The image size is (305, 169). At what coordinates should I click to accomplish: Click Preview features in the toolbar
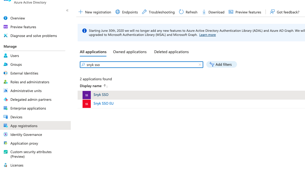[245, 12]
